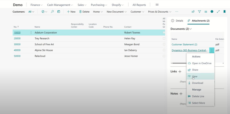Expand the Cash Management menu
Viewport: 230px width, 114px height.
tap(60, 5)
